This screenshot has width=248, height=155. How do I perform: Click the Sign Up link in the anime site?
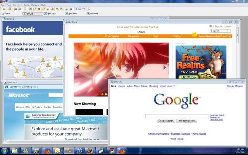[x=219, y=27]
